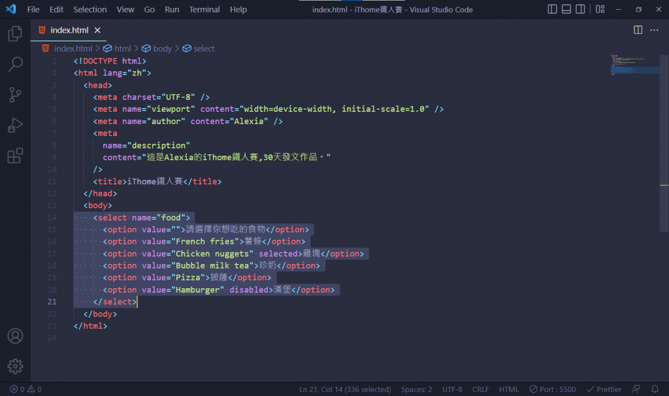Open the Explorer view in activity bar
Screen dimensions: 669x396
tap(15, 34)
